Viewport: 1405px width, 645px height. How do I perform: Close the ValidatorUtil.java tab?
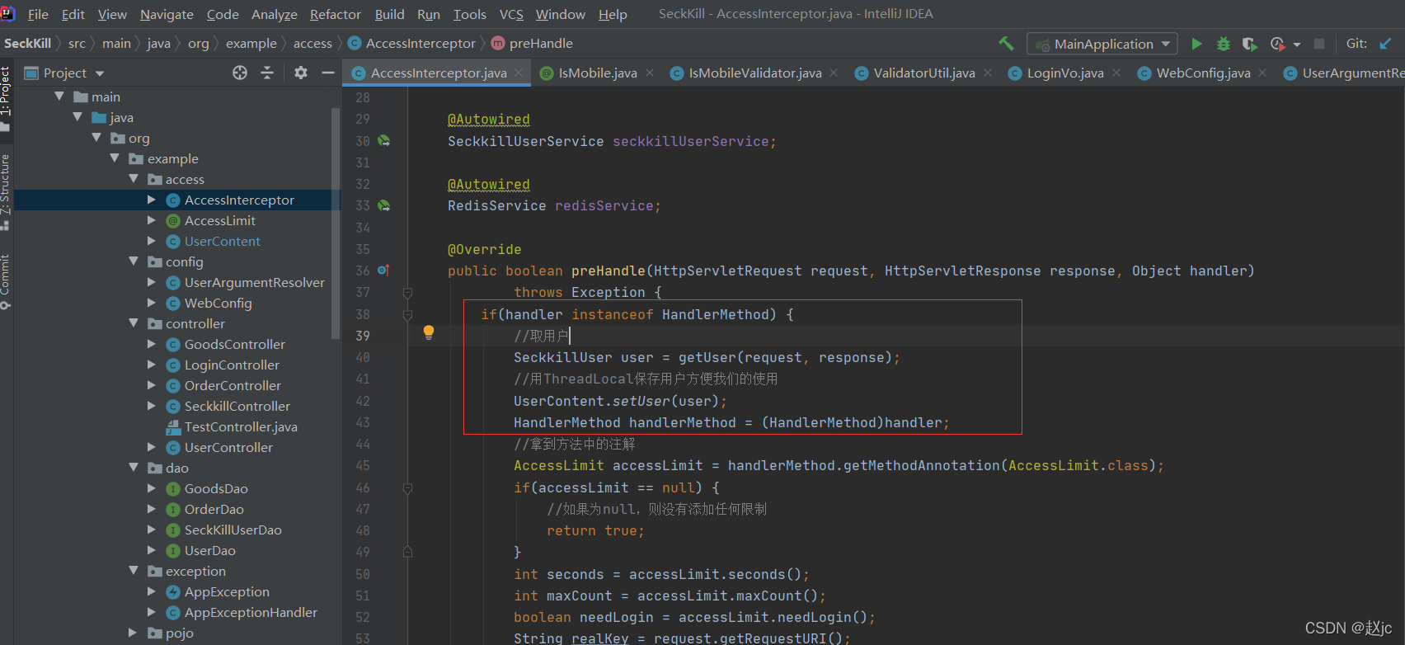(988, 73)
